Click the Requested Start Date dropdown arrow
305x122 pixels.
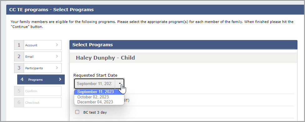coord(120,84)
